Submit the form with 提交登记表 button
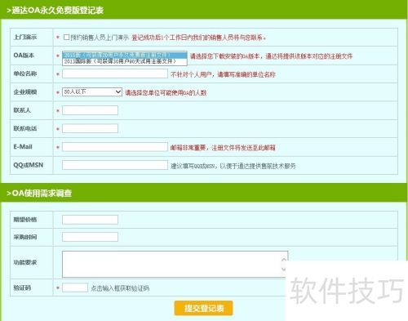The height and width of the screenshot is (321, 408). click(x=204, y=308)
